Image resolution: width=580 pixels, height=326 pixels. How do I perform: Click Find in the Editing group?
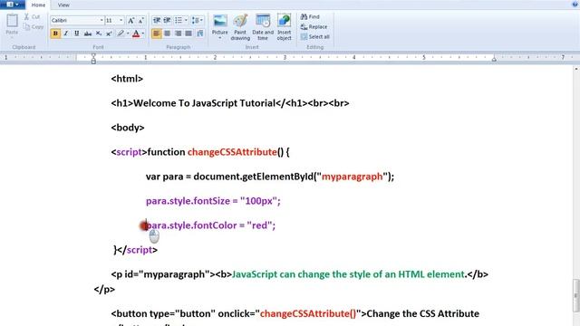click(310, 16)
